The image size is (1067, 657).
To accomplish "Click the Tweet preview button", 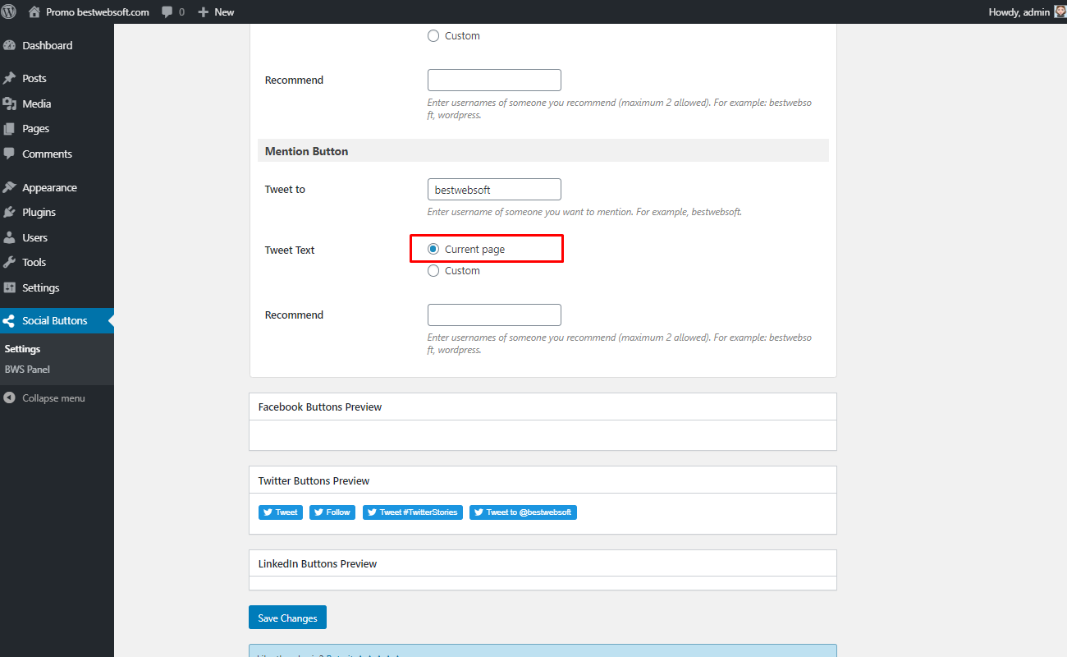I will [x=281, y=512].
